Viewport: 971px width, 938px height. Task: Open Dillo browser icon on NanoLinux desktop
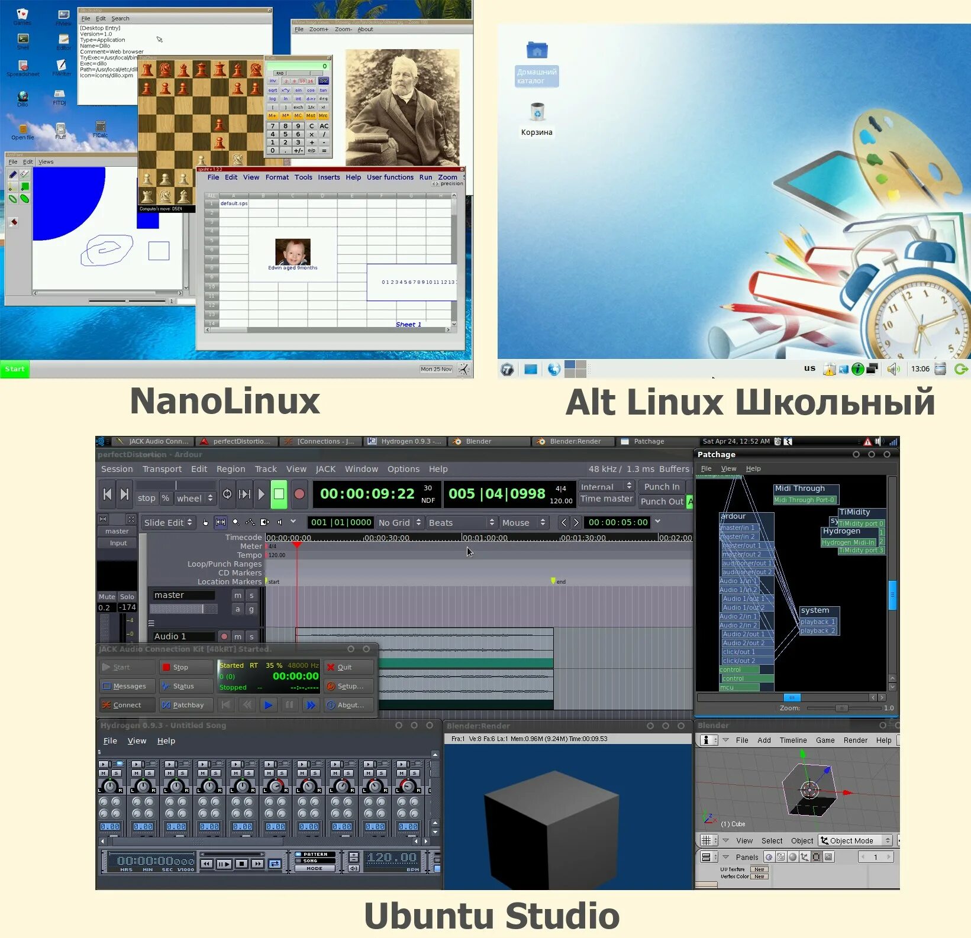[22, 98]
